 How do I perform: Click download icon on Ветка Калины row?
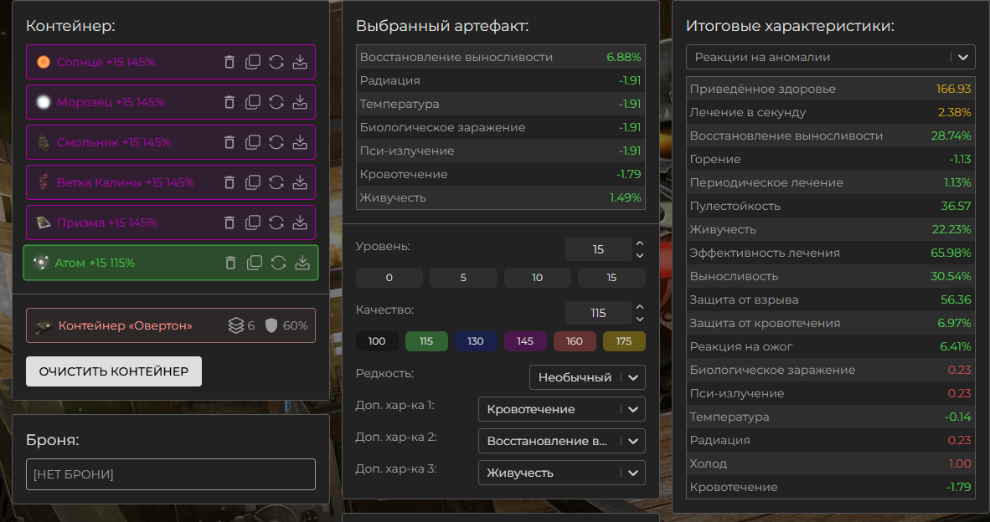300,182
